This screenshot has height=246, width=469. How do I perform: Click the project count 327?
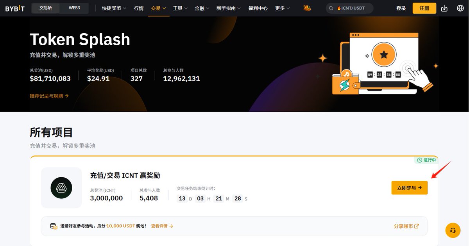[137, 78]
